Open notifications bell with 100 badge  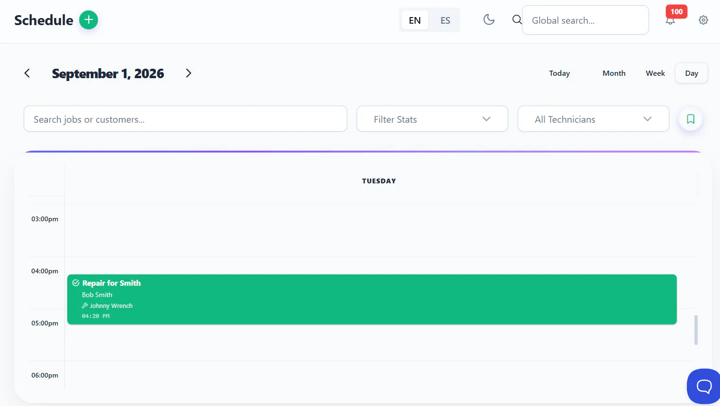coord(670,20)
